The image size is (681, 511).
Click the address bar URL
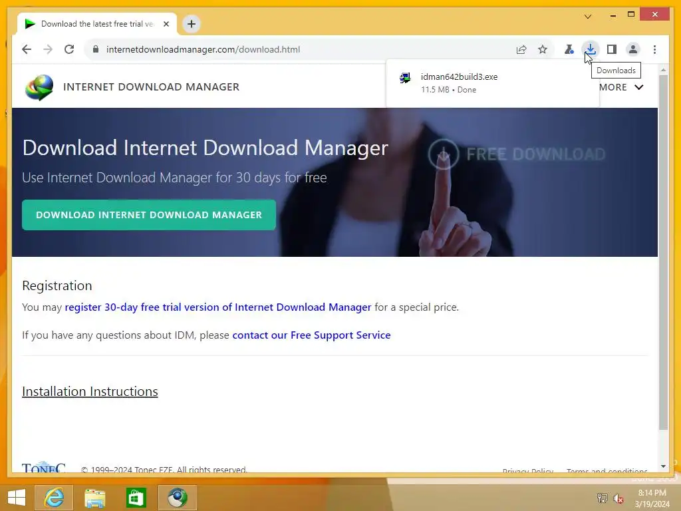click(x=203, y=49)
